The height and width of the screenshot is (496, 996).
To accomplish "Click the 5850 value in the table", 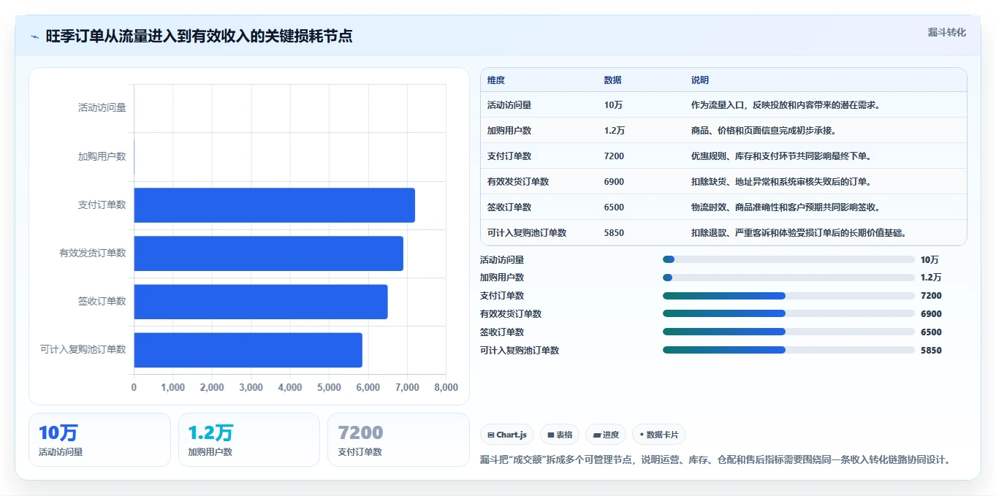I will [614, 233].
